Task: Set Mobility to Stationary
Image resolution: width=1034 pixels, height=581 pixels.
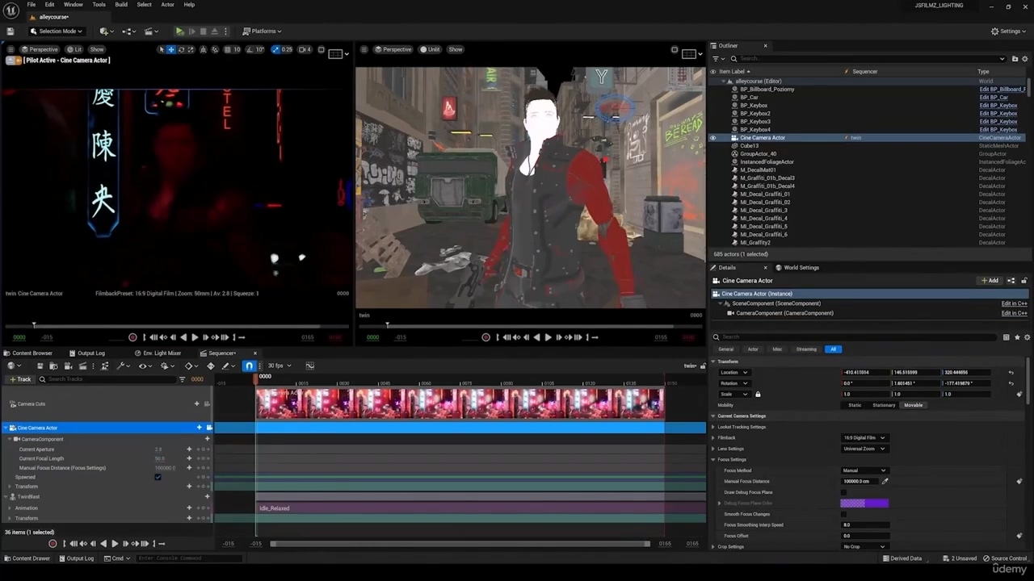Action: pyautogui.click(x=883, y=405)
